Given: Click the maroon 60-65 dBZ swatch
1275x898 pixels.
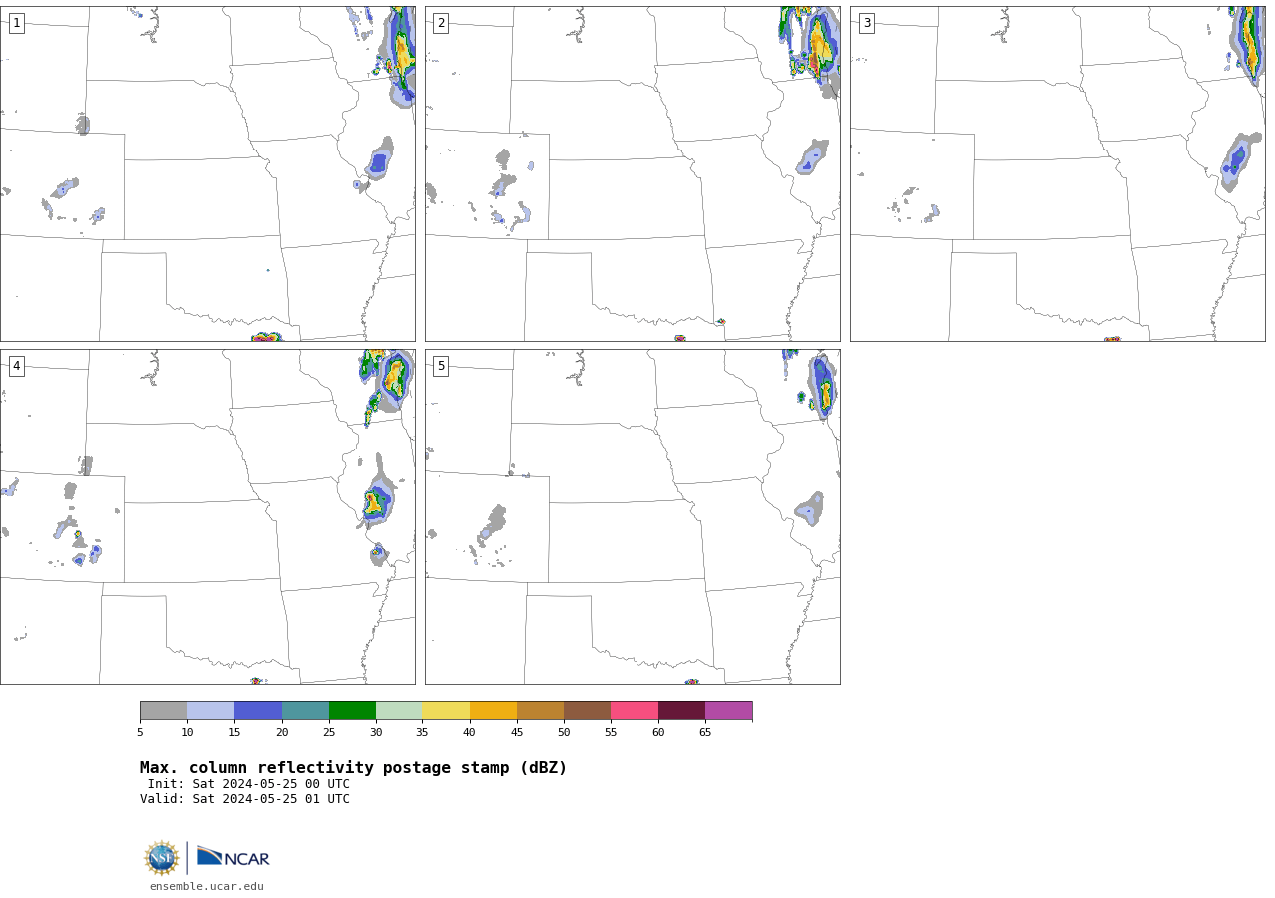Looking at the screenshot, I should click(x=681, y=711).
